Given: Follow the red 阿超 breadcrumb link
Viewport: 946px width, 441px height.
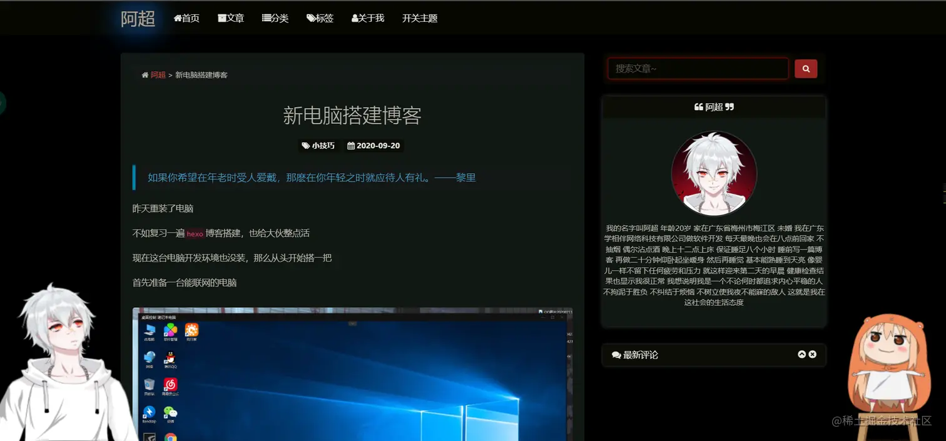Looking at the screenshot, I should 158,75.
